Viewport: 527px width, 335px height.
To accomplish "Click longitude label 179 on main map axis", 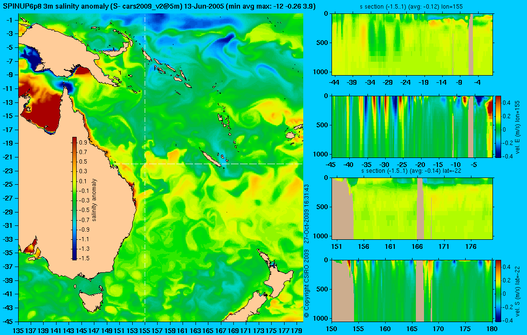I will (296, 331).
